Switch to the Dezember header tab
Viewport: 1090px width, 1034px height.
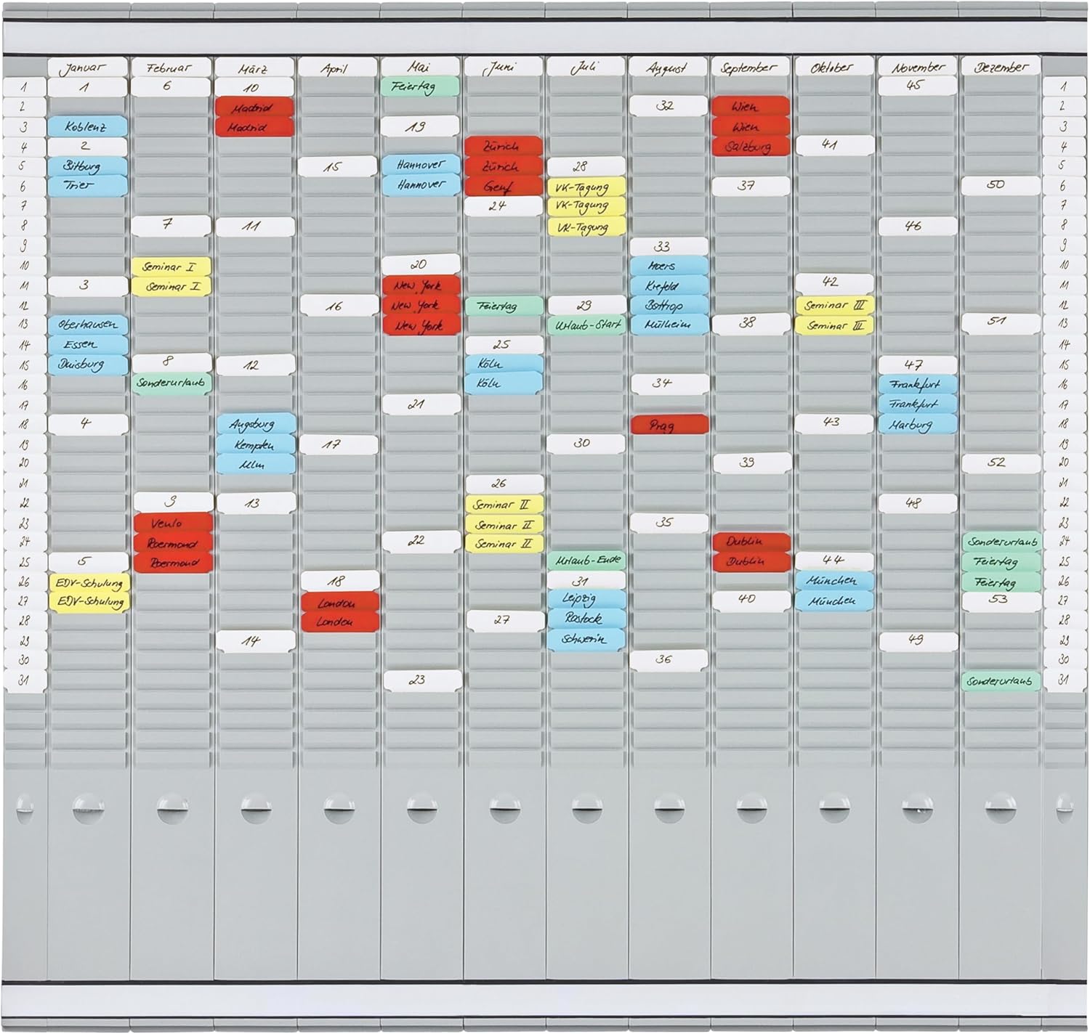1000,68
